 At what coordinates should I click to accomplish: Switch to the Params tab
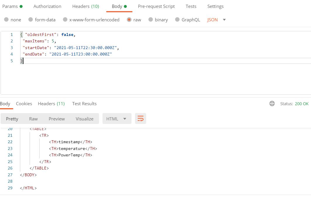coord(10,6)
